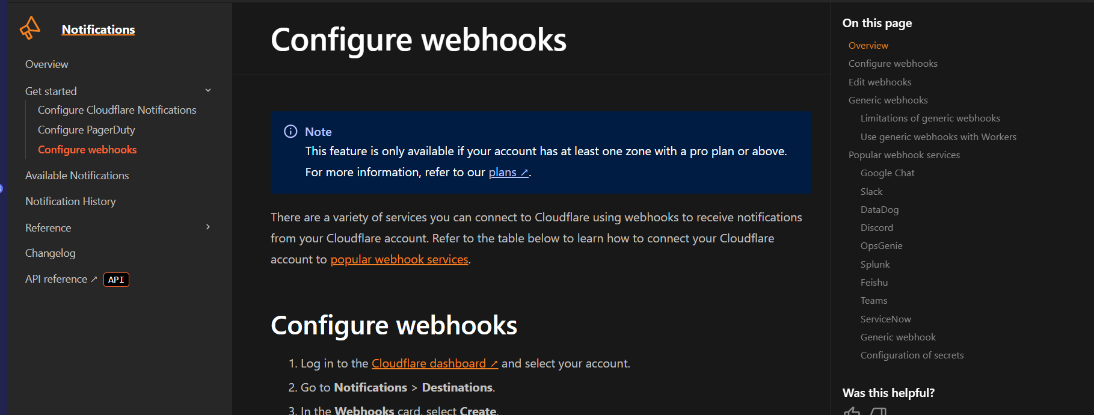Expand the Reference section chevron
This screenshot has height=415, width=1094.
click(x=208, y=227)
